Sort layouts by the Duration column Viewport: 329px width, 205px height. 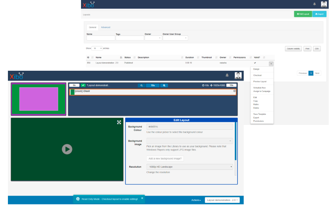[192, 57]
